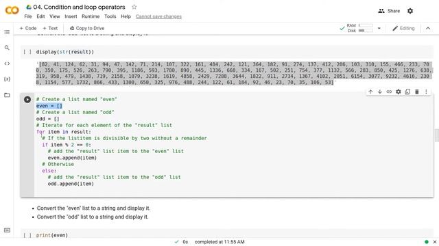Screen dimensions: 439x246
Task: Click the 'else:' line in code
Action: click(49, 170)
